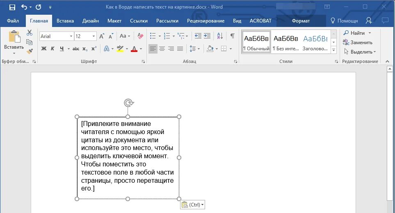Collapse the ribbon with the caret arrow
This screenshot has width=395, height=213.
click(x=388, y=62)
